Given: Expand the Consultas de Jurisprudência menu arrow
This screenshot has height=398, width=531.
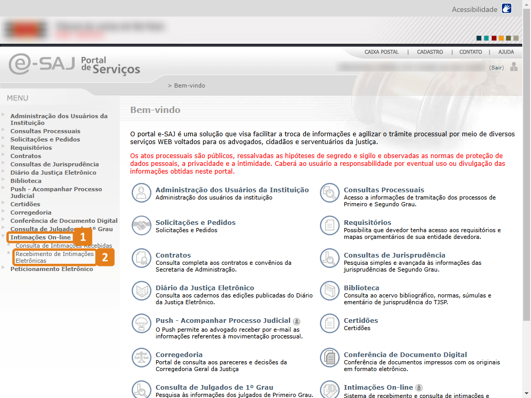Looking at the screenshot, I should pos(3,164).
